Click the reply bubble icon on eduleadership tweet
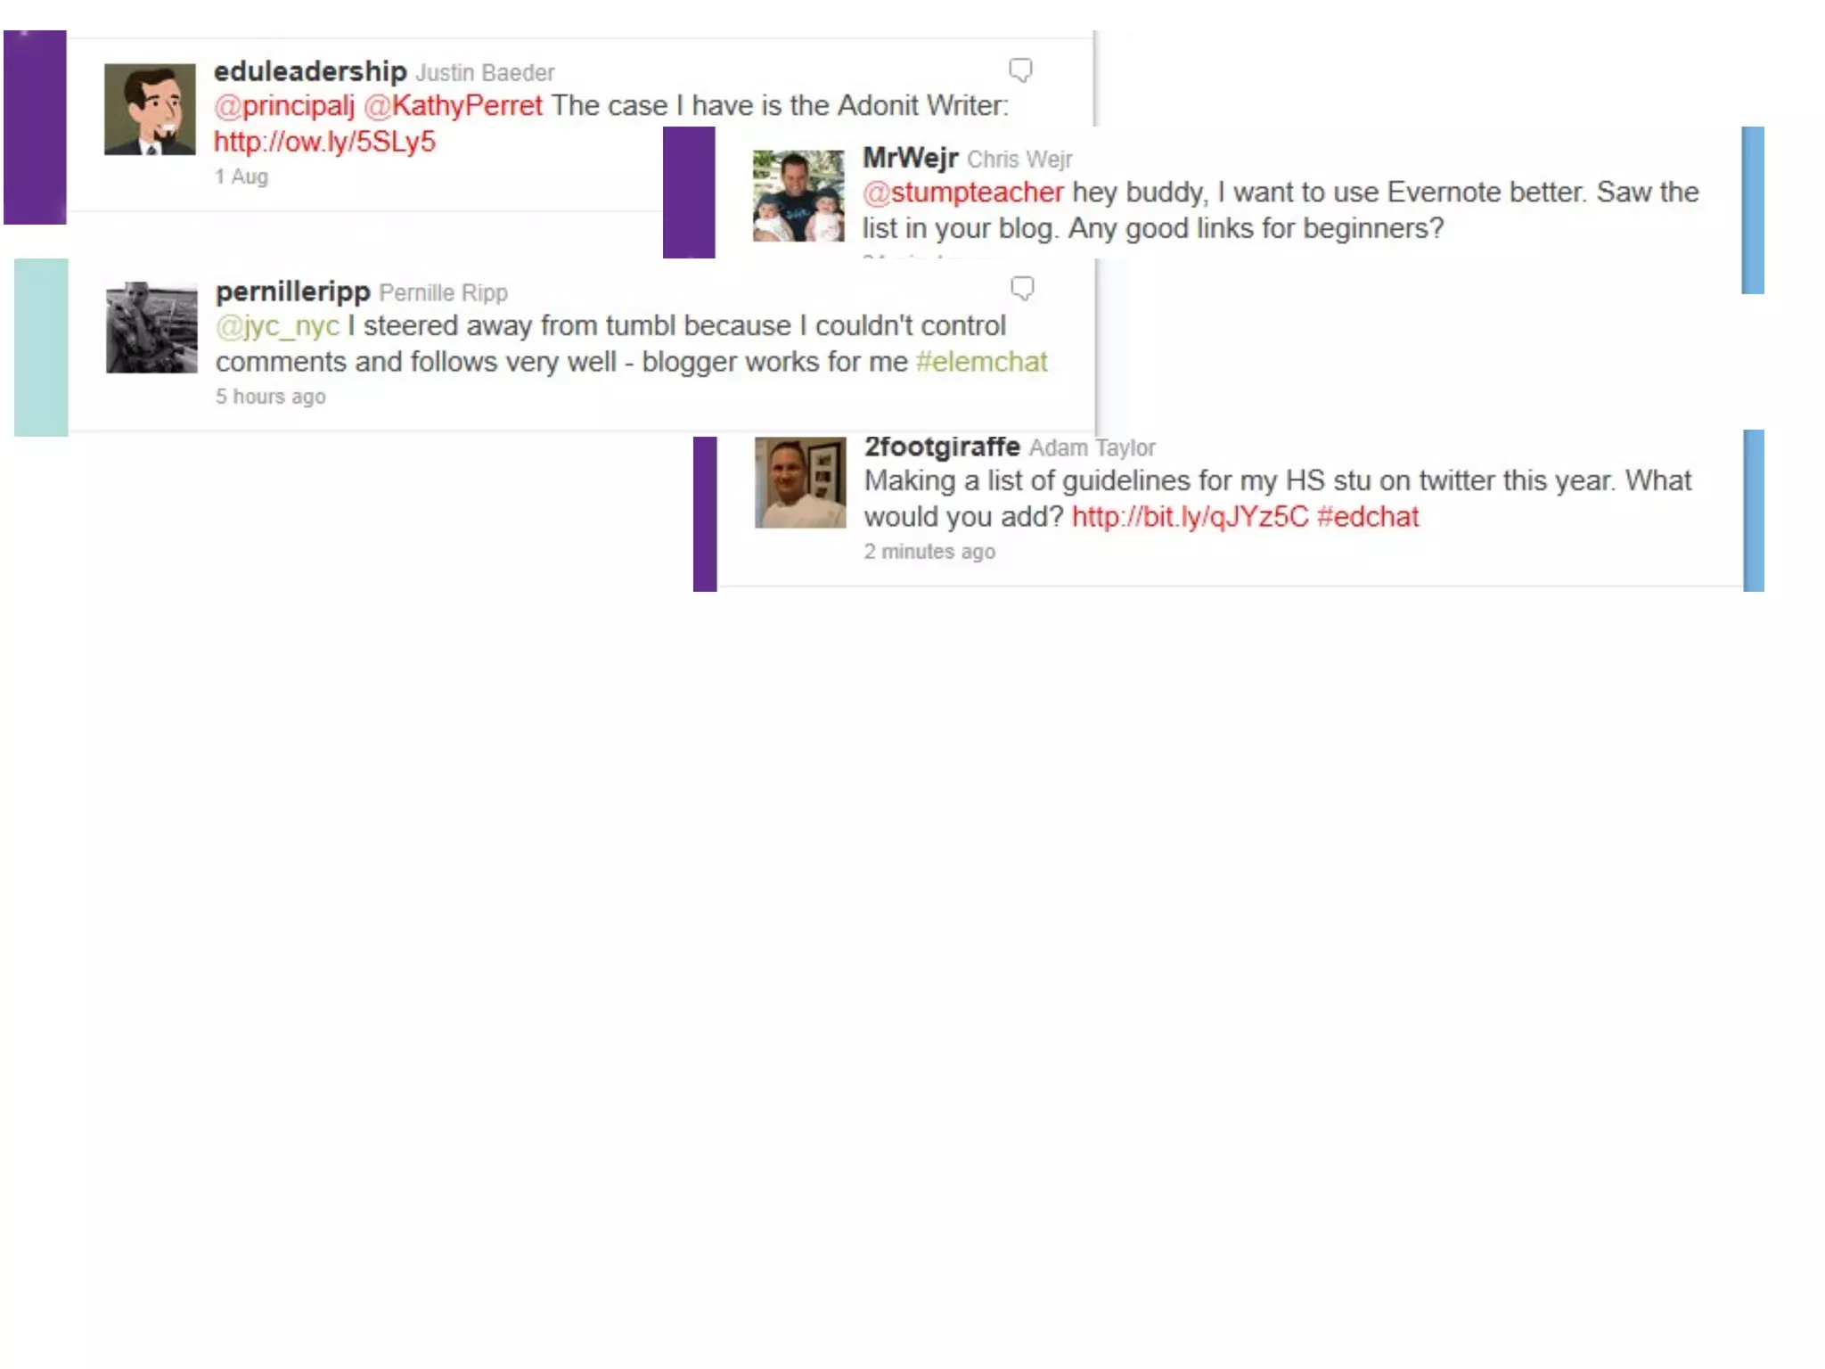The image size is (1825, 1369). click(1020, 70)
